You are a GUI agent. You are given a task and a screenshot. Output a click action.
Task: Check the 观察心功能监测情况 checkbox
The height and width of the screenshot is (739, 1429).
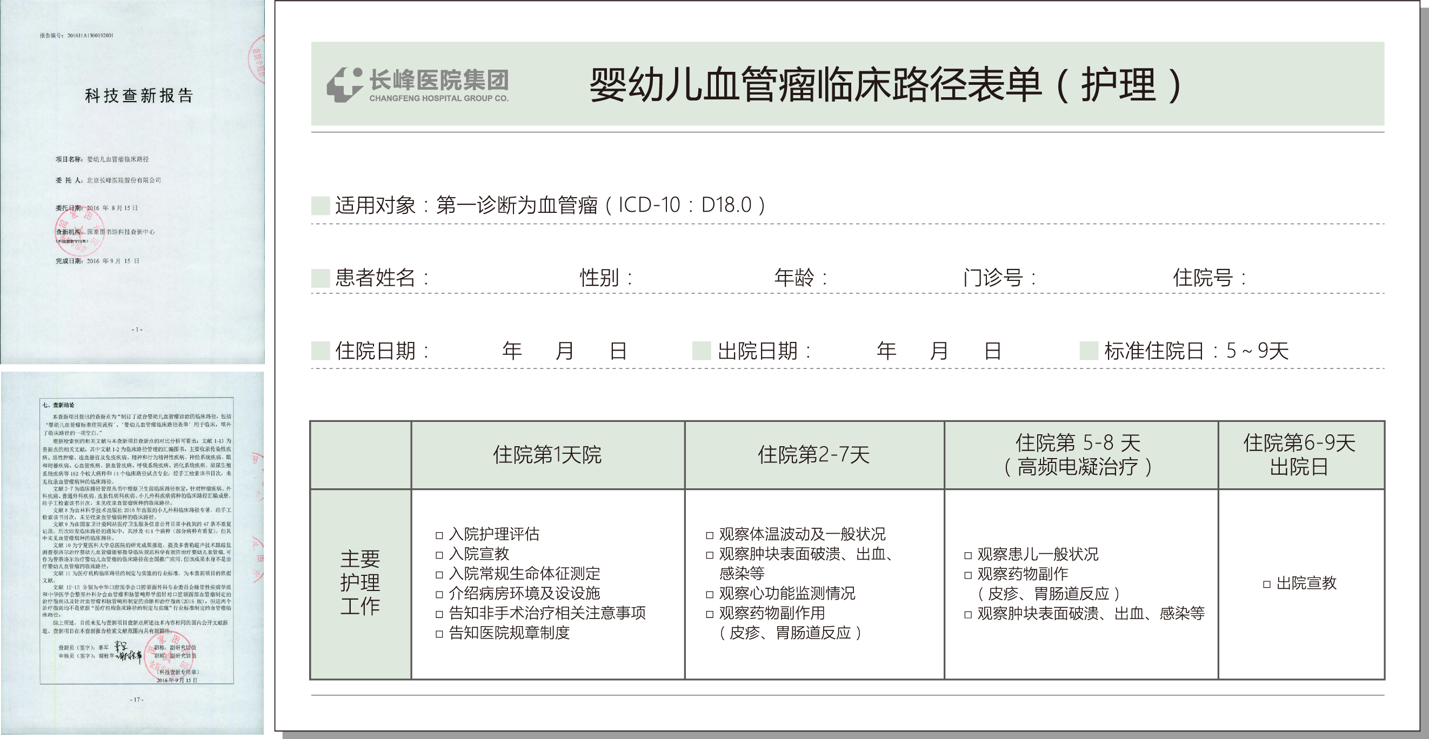[x=710, y=595]
